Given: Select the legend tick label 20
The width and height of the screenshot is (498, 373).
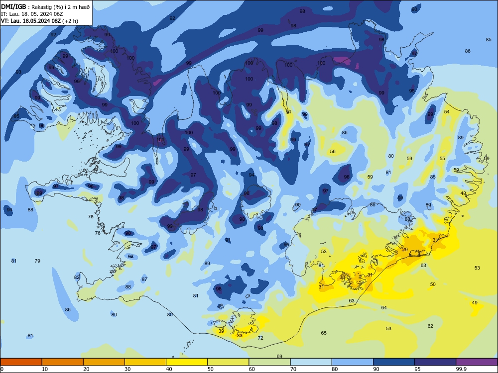Looking at the screenshot, I should point(86,369).
